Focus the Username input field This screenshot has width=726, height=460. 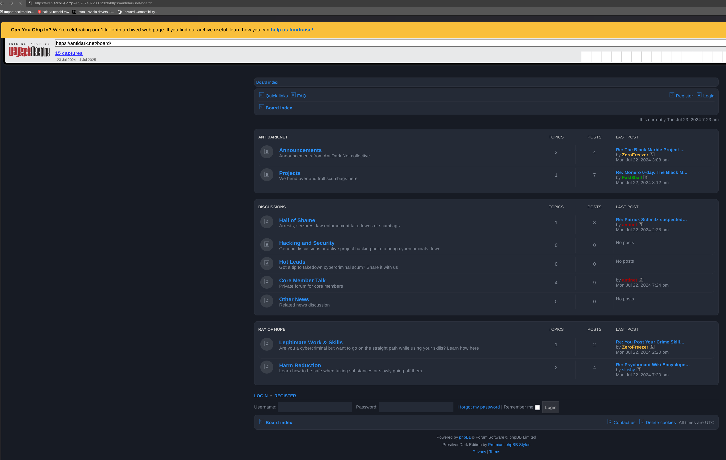point(314,407)
